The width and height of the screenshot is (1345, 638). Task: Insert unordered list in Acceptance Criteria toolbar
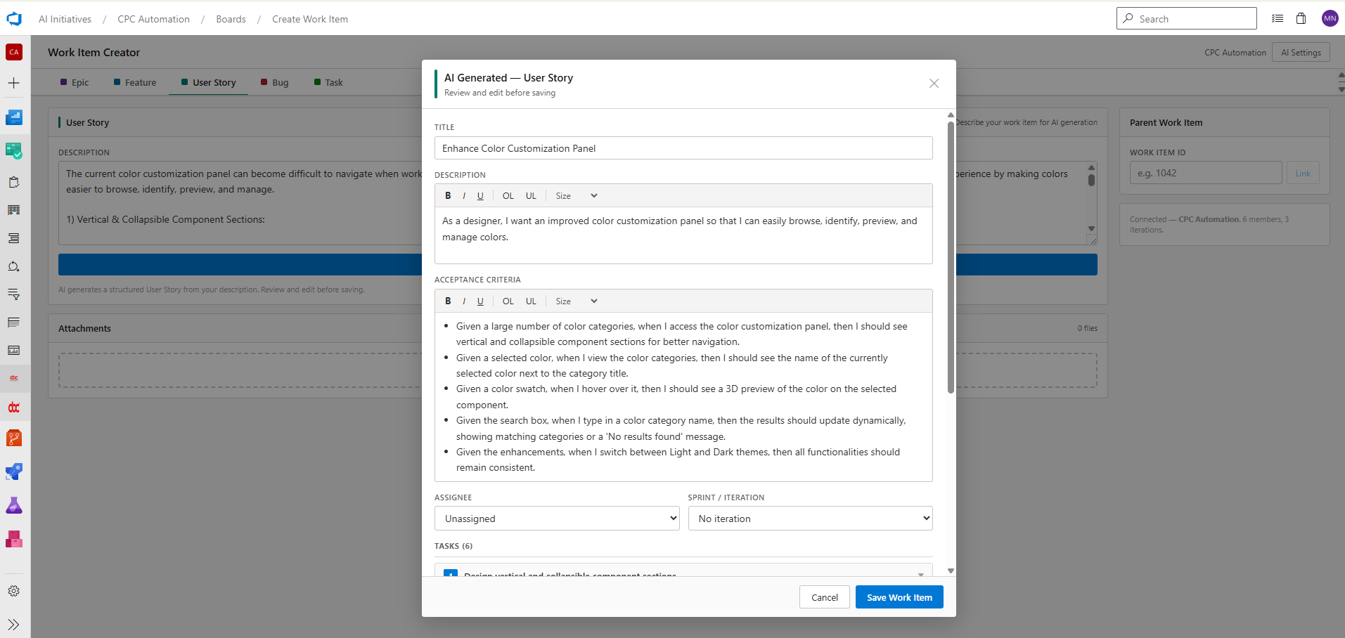coord(531,301)
